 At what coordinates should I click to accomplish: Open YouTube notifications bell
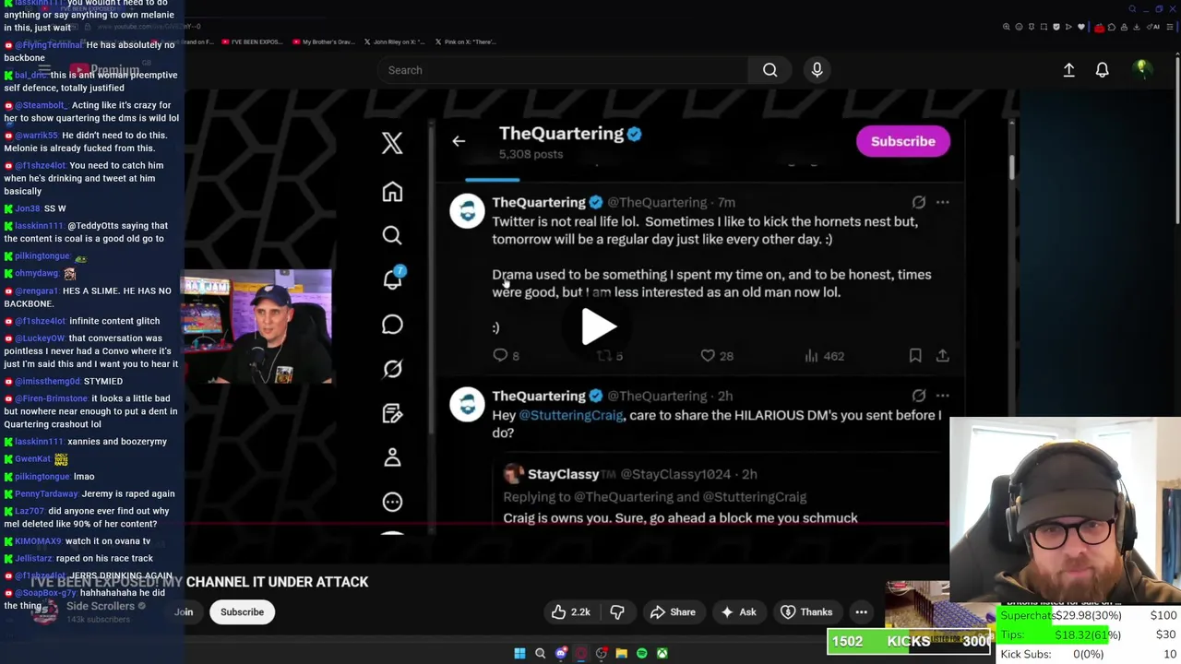[1102, 70]
